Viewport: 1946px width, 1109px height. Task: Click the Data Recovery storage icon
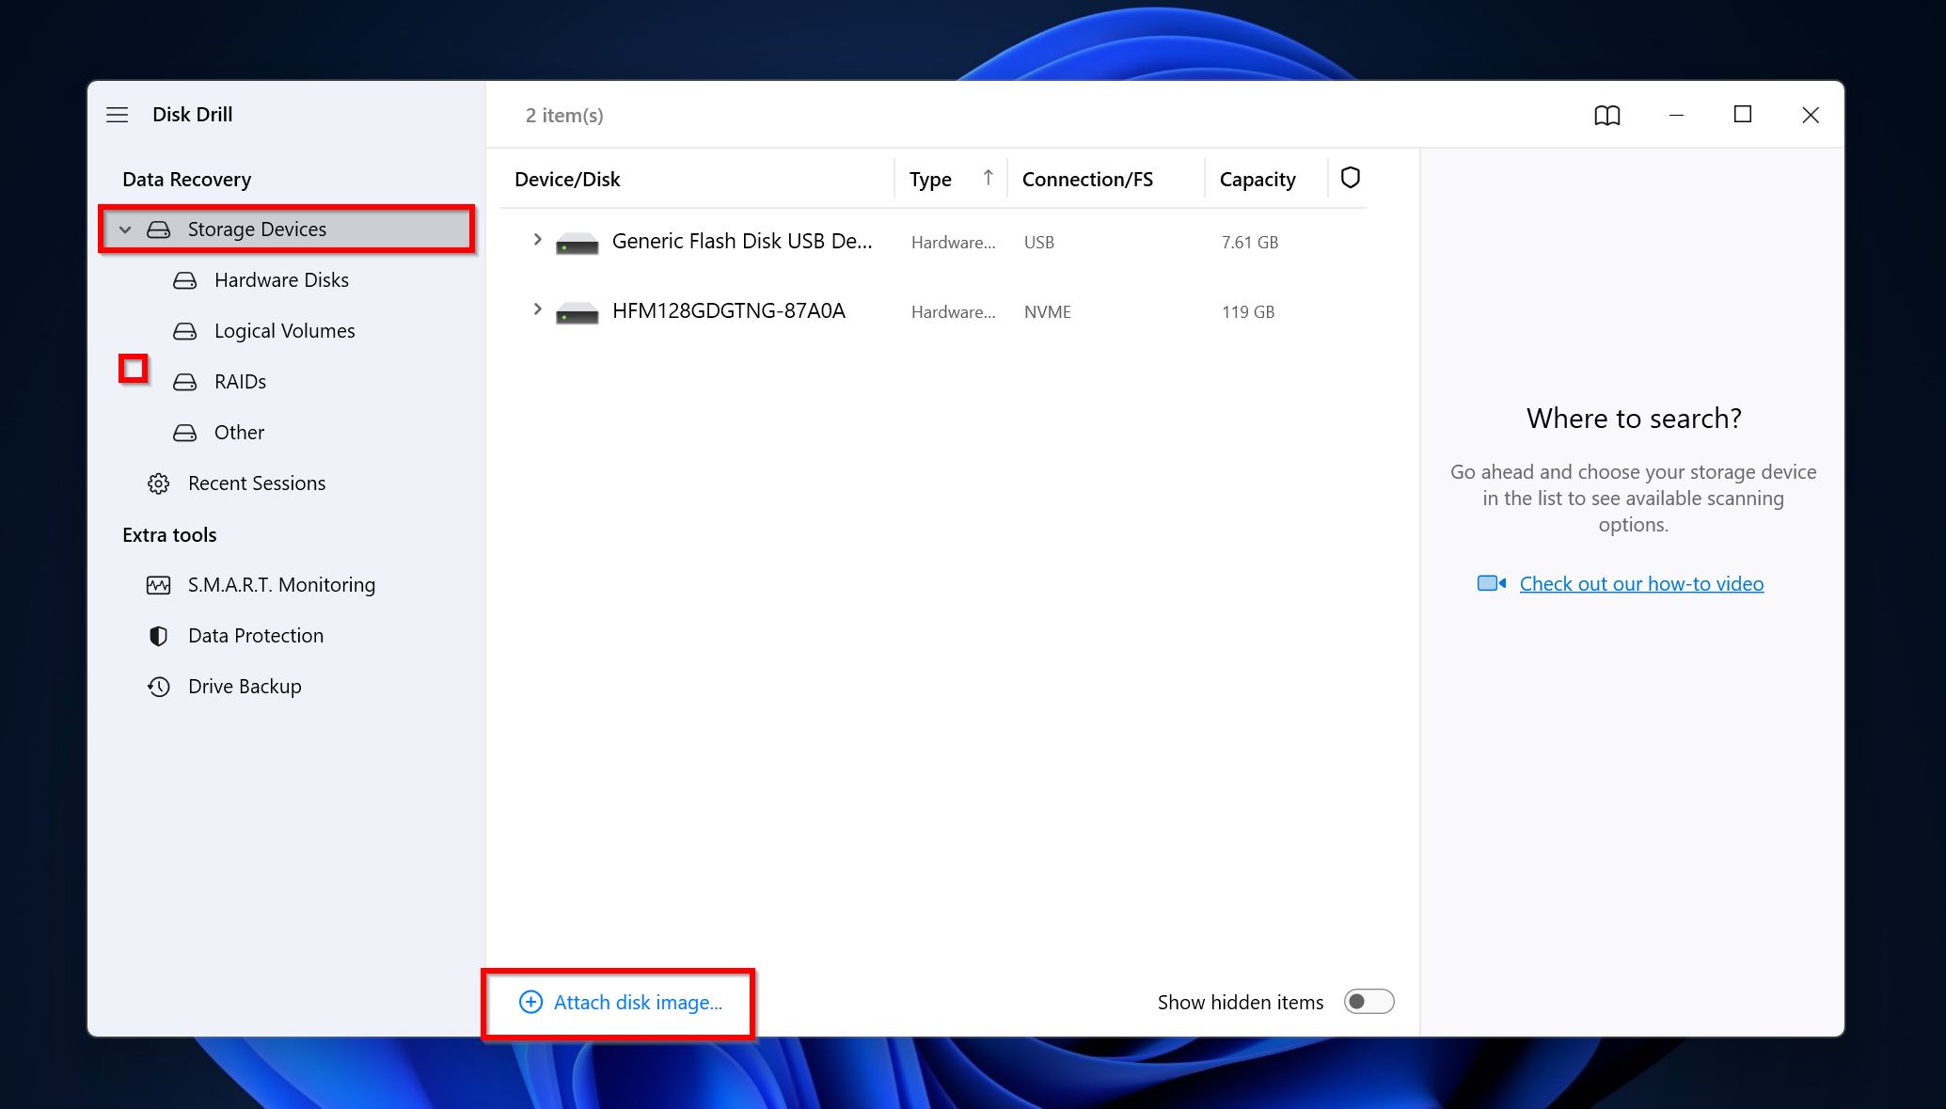(x=159, y=229)
